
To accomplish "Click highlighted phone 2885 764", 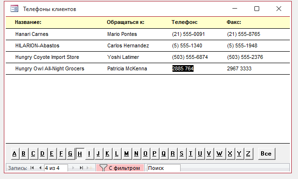I will 183,68.
